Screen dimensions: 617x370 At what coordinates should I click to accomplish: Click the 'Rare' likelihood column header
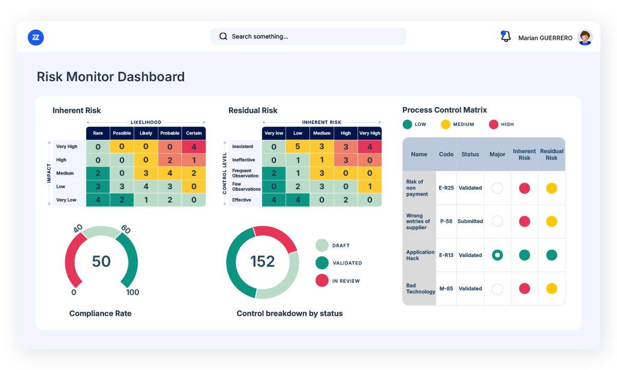click(x=98, y=133)
